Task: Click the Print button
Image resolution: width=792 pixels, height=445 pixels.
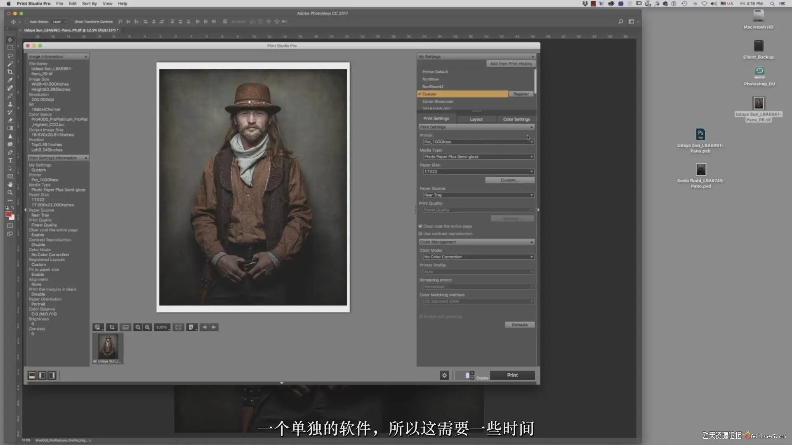Action: (x=512, y=375)
